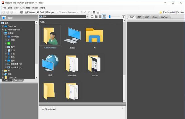Switch to the small icons view mode
This screenshot has height=119, width=185.
(92, 17)
